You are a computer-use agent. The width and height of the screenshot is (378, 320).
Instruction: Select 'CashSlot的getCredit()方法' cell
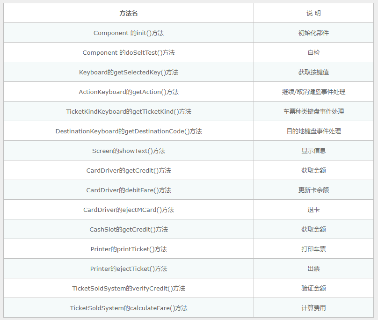tap(129, 229)
